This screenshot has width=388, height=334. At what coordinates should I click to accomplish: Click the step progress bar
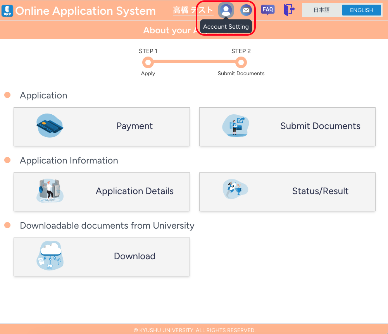[x=194, y=62]
